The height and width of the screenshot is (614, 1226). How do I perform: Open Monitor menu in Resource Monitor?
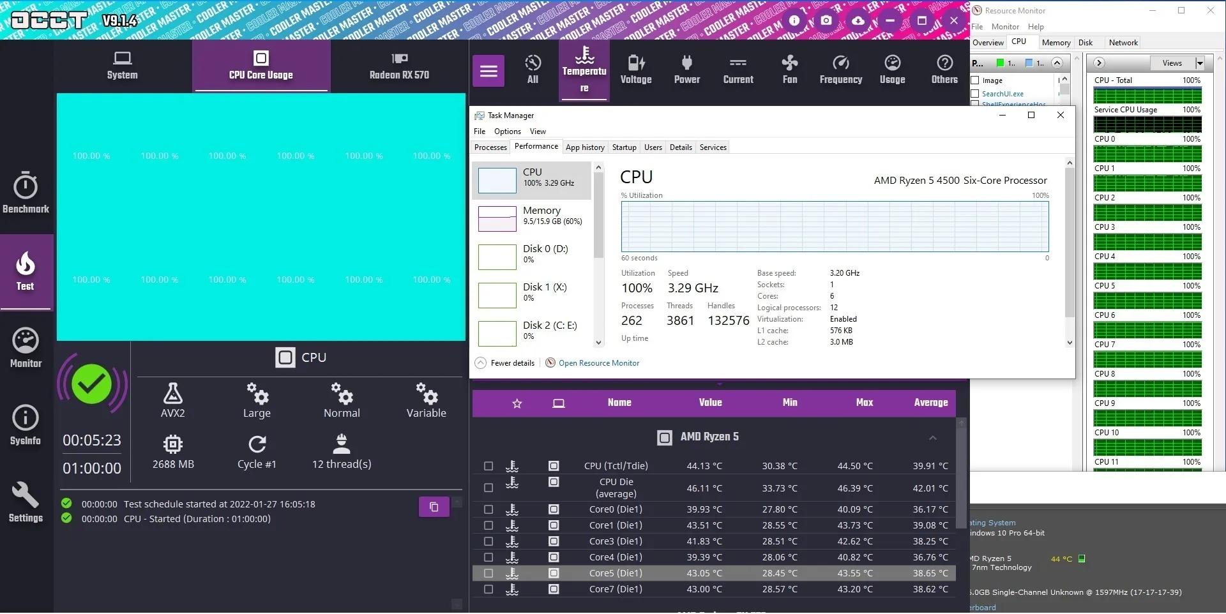coord(1005,27)
